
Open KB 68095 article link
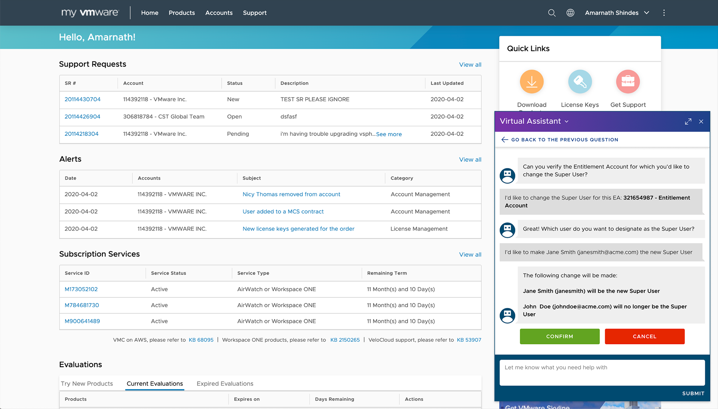(201, 340)
